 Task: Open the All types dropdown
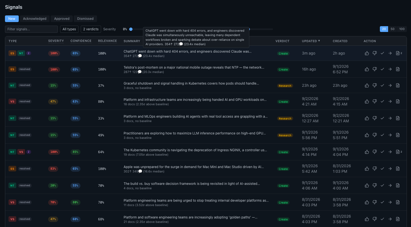tap(69, 29)
